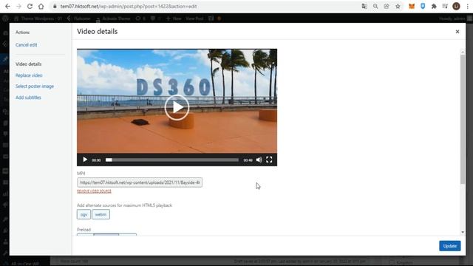Image resolution: width=473 pixels, height=266 pixels.
Task: Click Flatsome in the admin bar
Action: [79, 18]
